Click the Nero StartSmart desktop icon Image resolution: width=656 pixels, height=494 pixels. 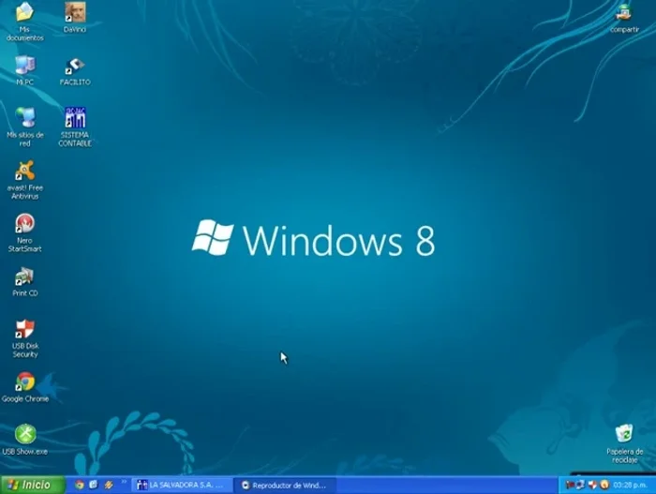pyautogui.click(x=24, y=223)
